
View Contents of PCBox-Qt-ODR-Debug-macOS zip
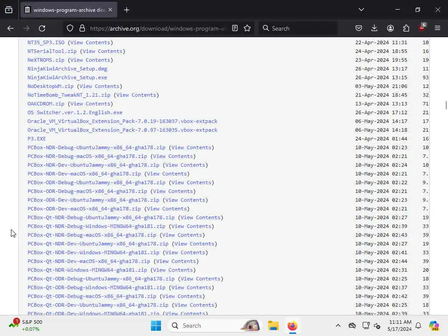point(182,296)
